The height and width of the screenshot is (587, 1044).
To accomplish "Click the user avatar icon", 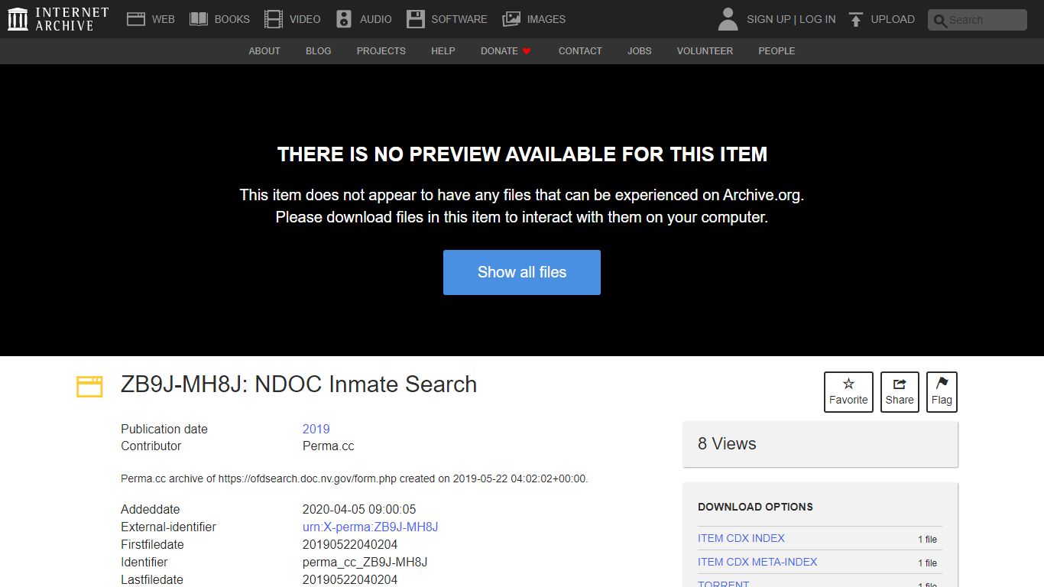I will point(728,19).
